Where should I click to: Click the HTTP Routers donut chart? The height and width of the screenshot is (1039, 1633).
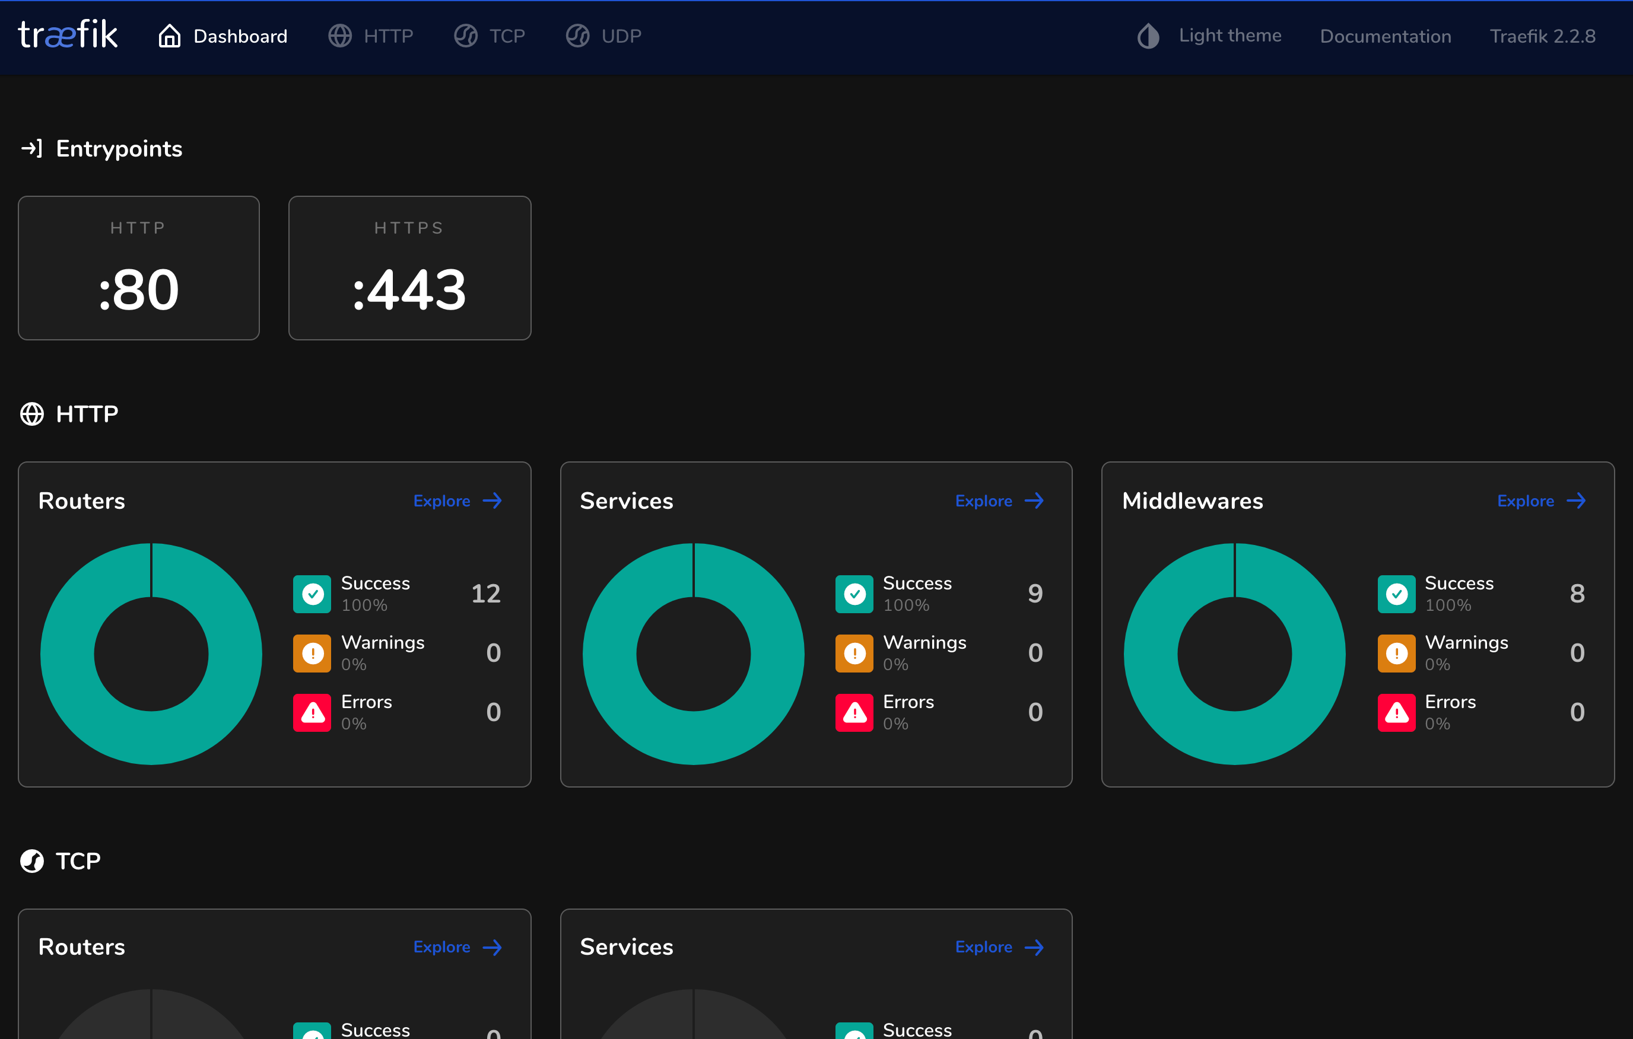point(151,654)
